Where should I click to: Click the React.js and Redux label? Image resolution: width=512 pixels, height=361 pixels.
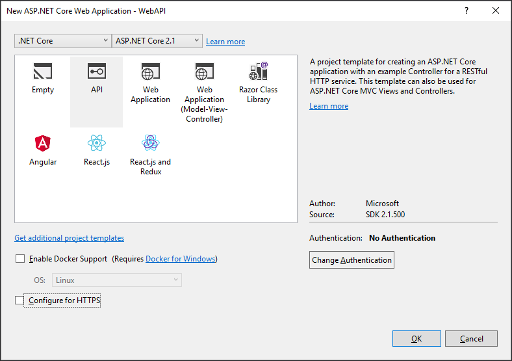[151, 167]
